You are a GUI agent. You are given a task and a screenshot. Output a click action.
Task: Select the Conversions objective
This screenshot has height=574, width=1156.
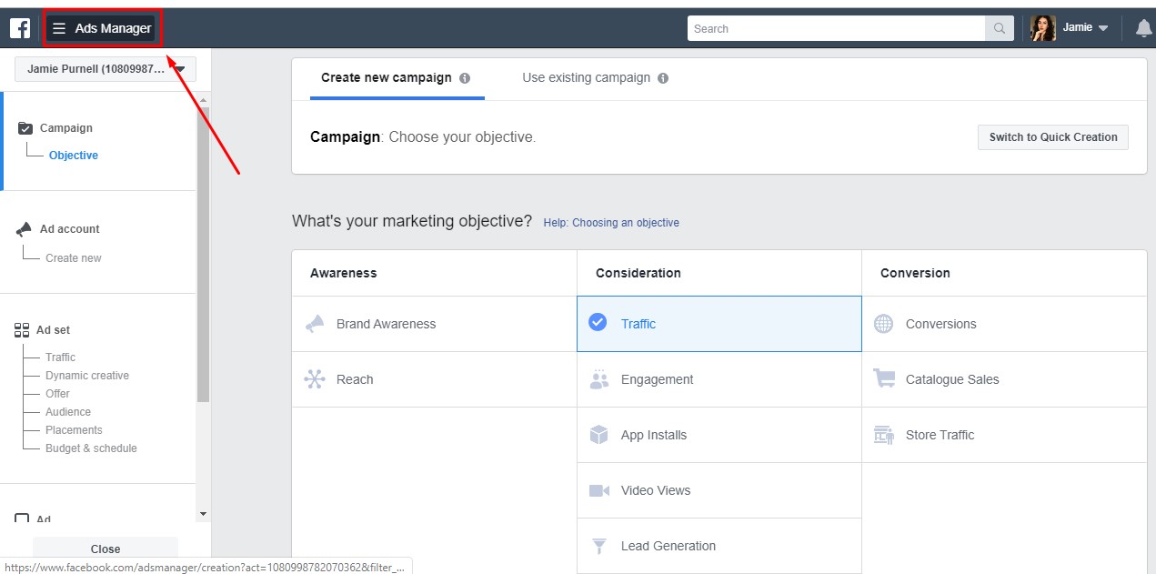point(940,324)
